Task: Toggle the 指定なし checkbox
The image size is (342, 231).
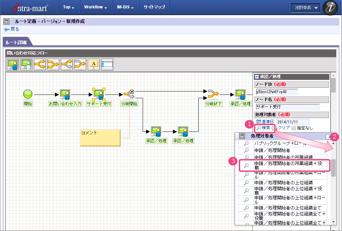Action: (x=294, y=128)
